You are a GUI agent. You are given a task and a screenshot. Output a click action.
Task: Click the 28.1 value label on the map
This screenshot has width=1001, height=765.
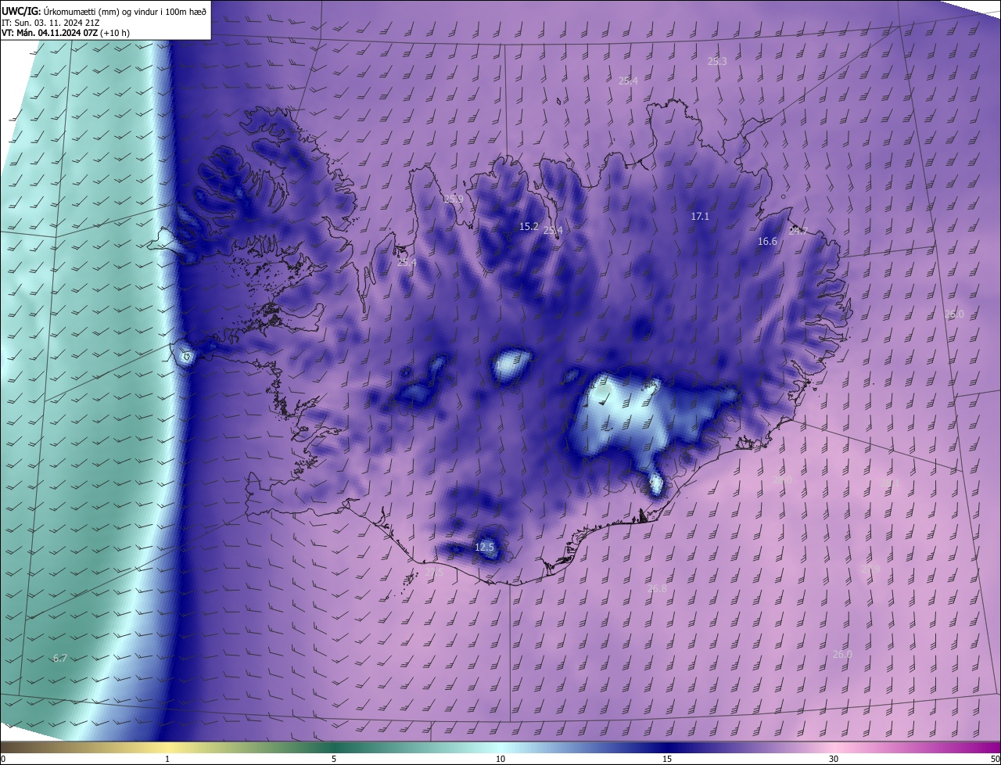coord(890,484)
